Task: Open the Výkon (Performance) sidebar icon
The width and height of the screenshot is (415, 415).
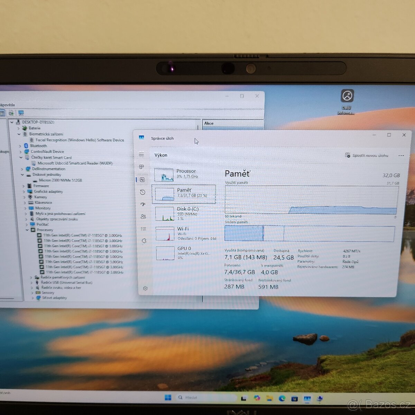Action: click(x=141, y=179)
